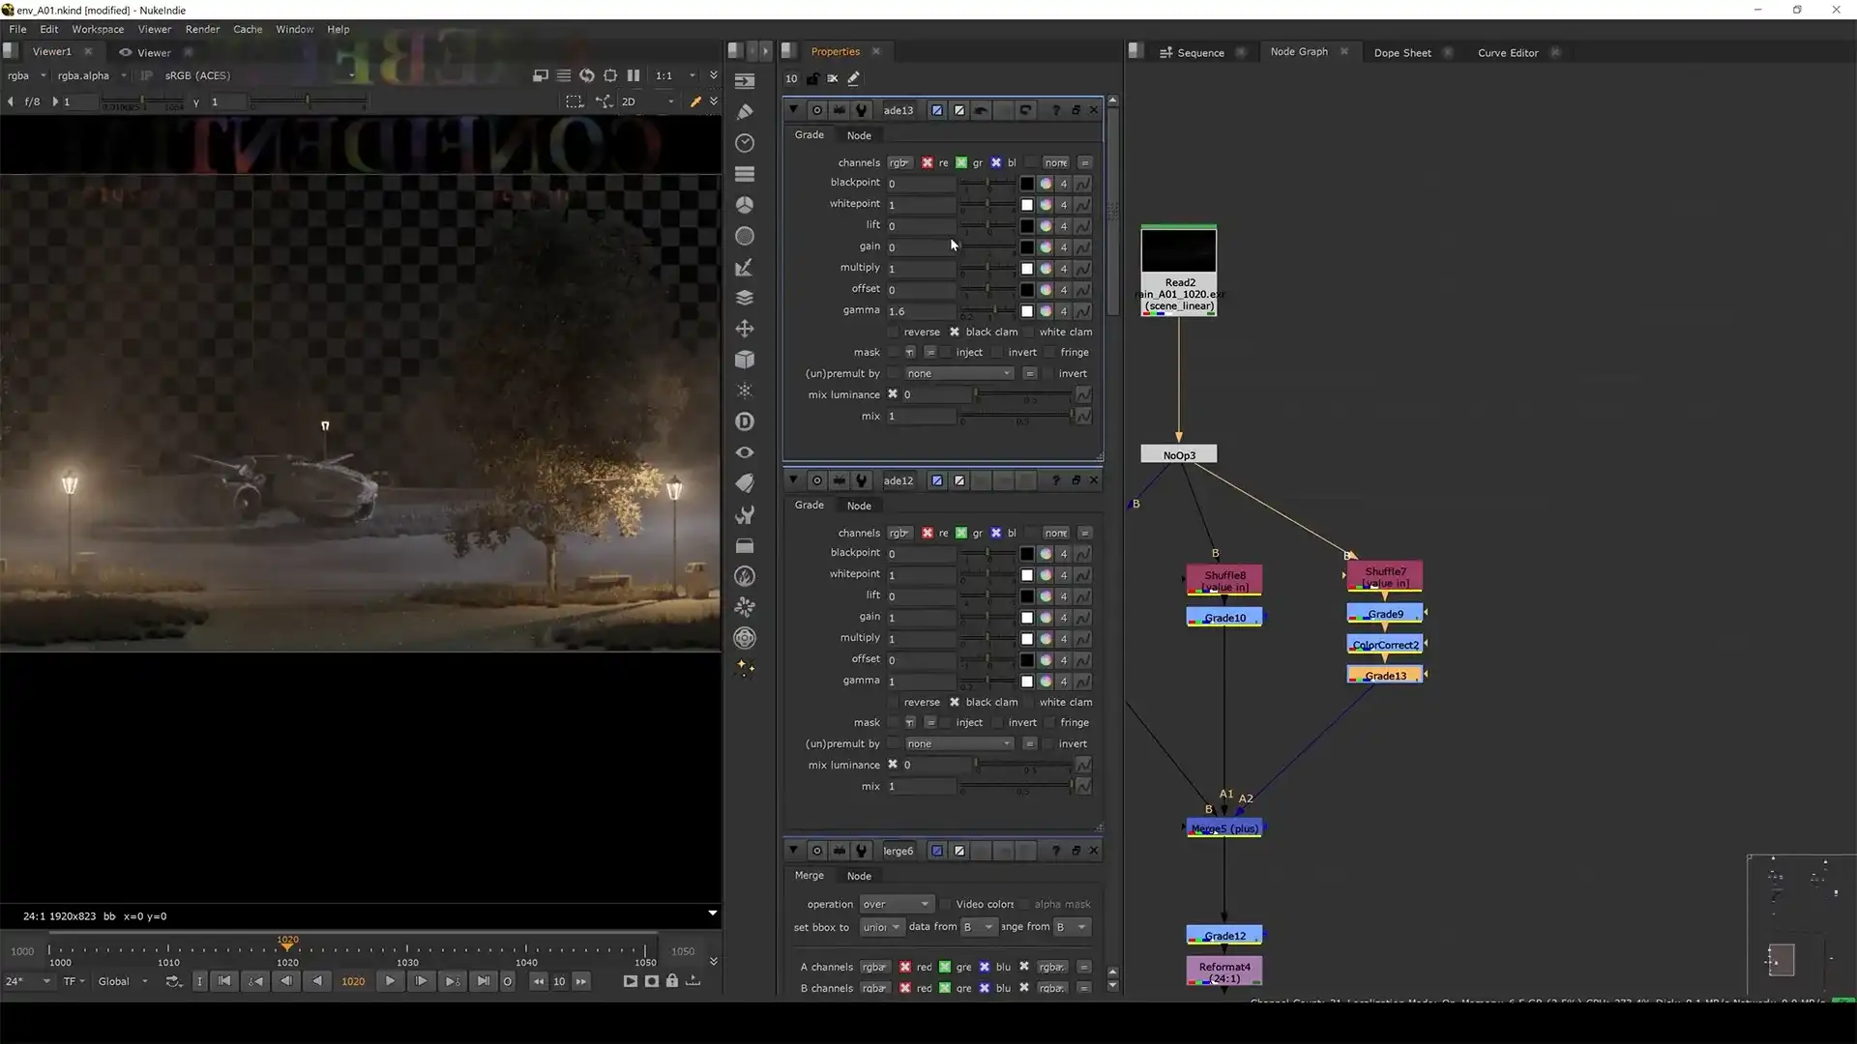1857x1044 pixels.
Task: Switch to the Curve Editor tab
Action: coord(1507,52)
